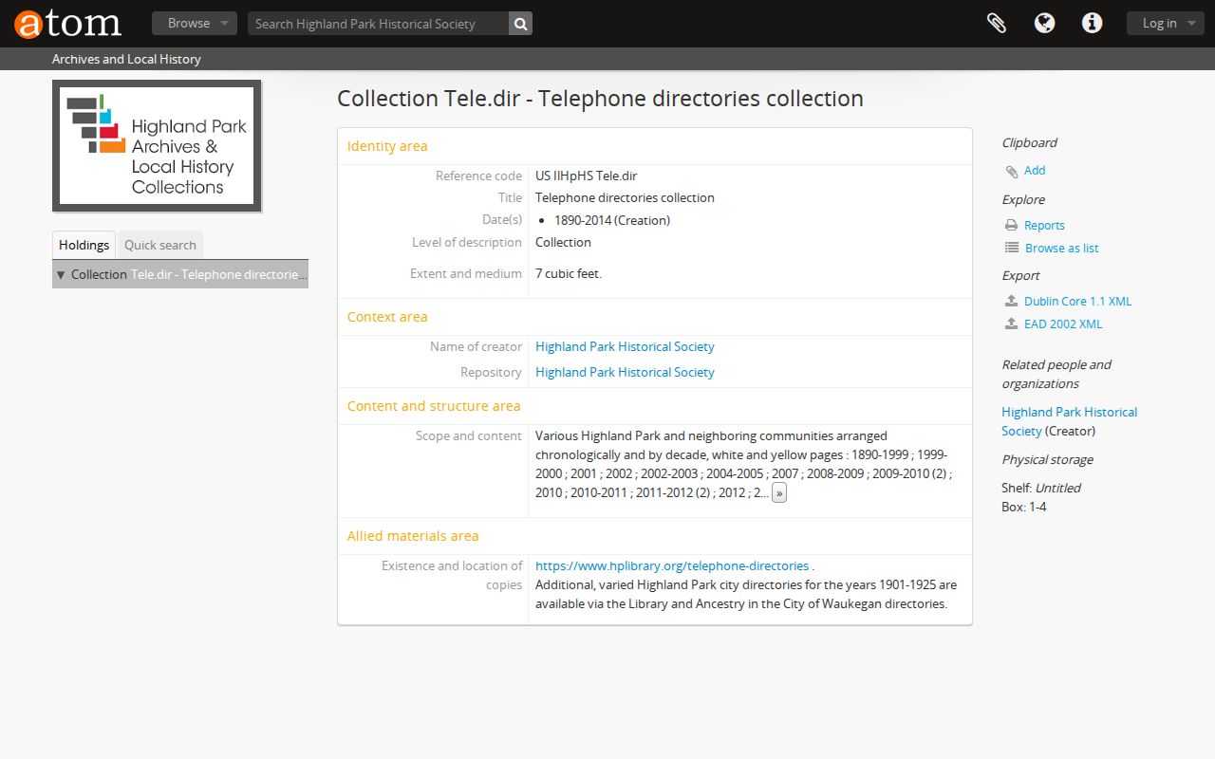The height and width of the screenshot is (759, 1215).
Task: Open the quick links info icon
Action: [1093, 24]
